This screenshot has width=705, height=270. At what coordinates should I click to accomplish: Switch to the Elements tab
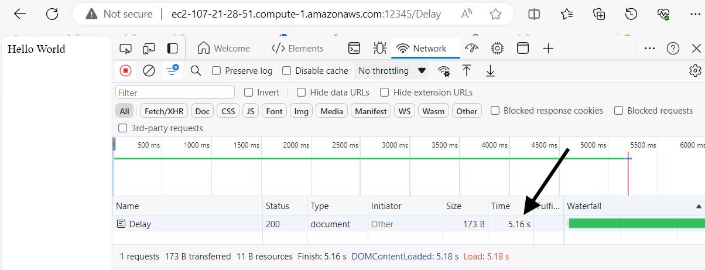(x=297, y=49)
